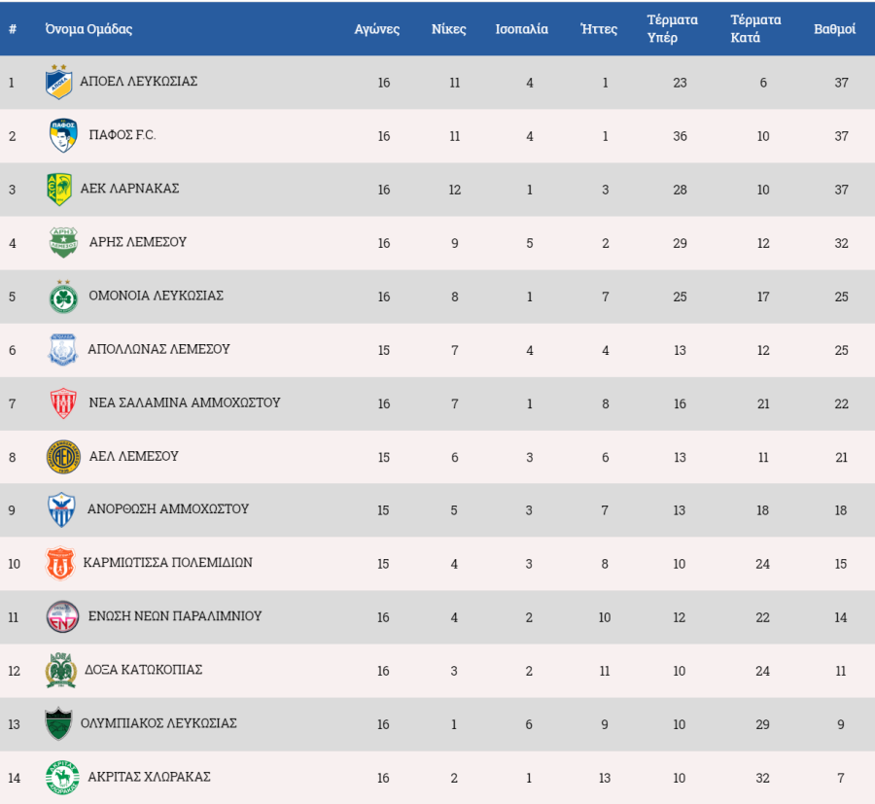This screenshot has height=804, width=875.
Task: Open ΕΝΩΣΗ ΝΕΩΝ ΠΑΡΑΛΙΜΝΙΟΥ team link
Action: [171, 616]
